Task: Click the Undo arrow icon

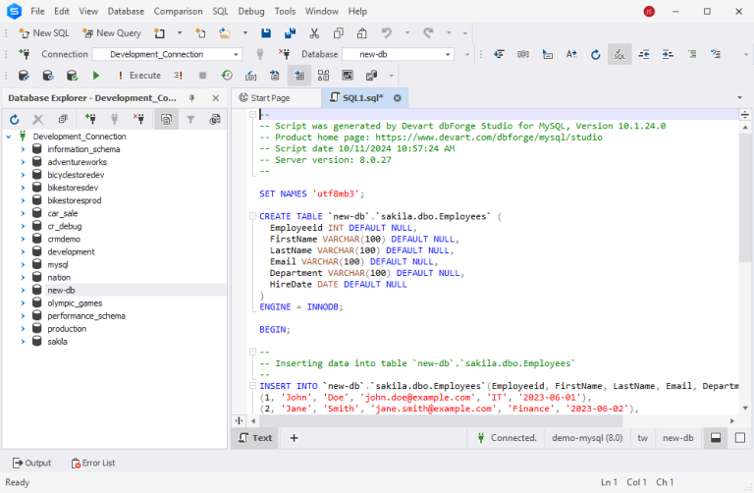Action: tap(386, 33)
